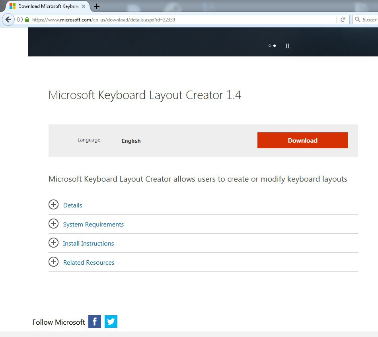Select the Download Microsoft Keyboard tab

coord(47,6)
